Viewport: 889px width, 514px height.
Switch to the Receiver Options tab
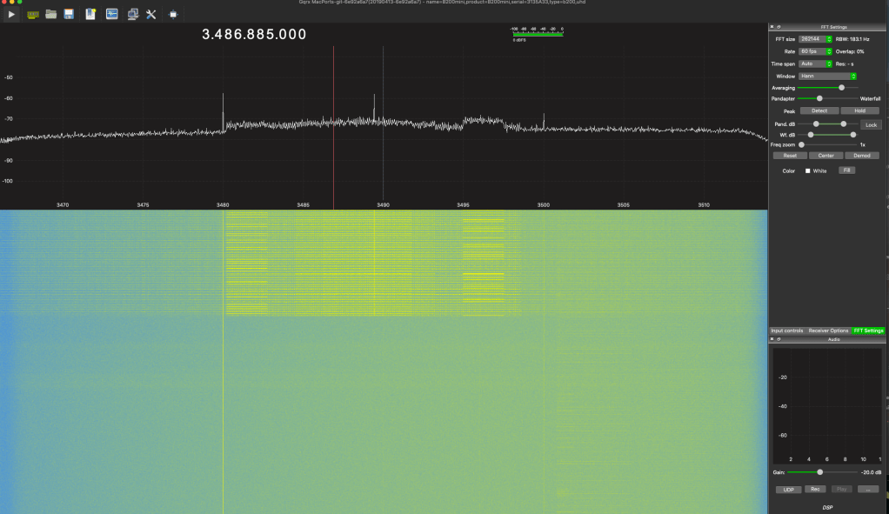coord(828,330)
